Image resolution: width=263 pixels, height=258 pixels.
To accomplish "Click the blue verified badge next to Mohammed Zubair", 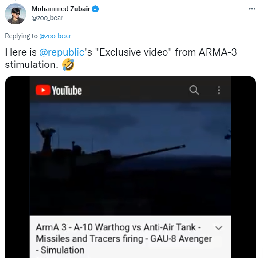I will coord(96,9).
